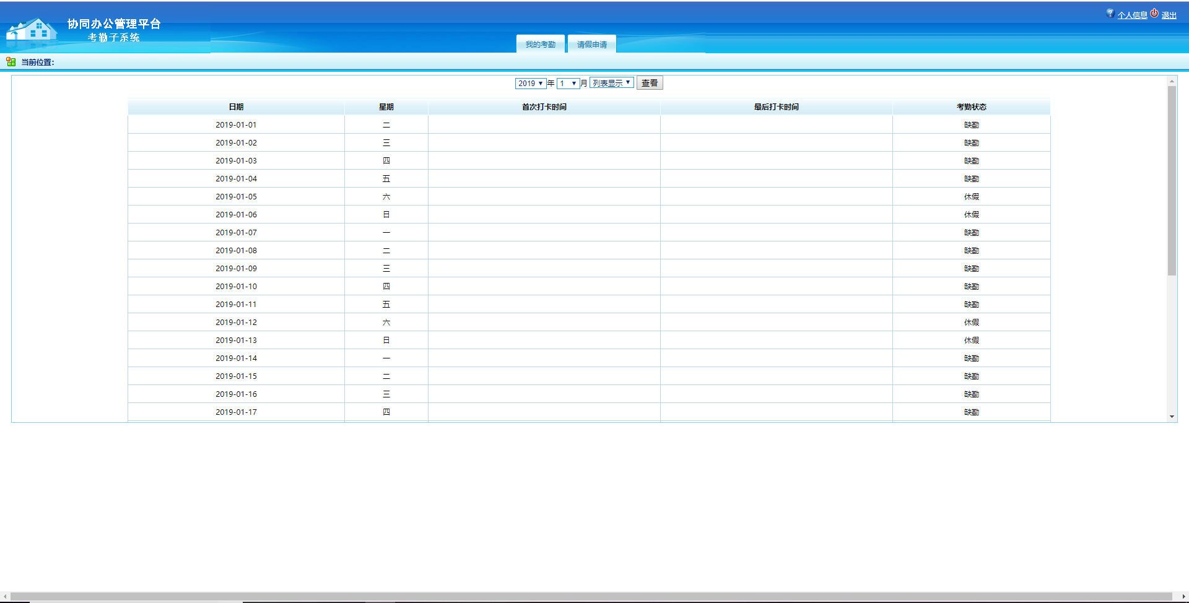Click 休假 status in 2019-01-13 row
Viewport: 1189px width, 603px height.
(x=972, y=341)
